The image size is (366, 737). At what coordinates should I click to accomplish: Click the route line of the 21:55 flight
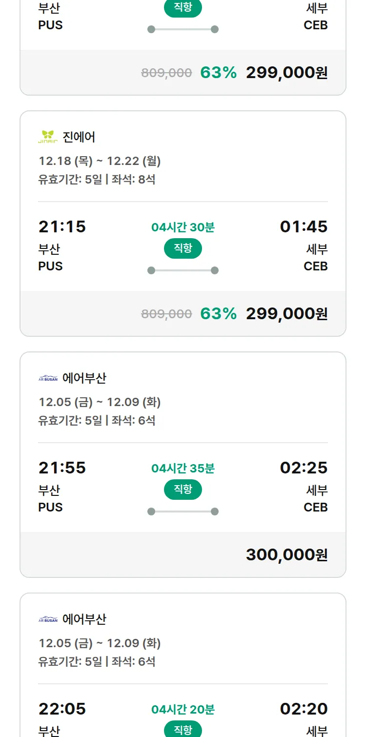click(183, 512)
